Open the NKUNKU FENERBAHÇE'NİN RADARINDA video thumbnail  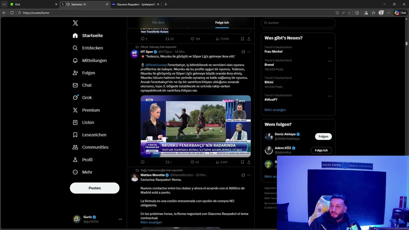point(196,126)
